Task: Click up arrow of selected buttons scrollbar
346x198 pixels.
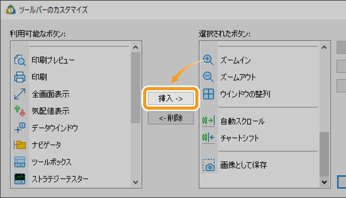Action: click(x=324, y=47)
